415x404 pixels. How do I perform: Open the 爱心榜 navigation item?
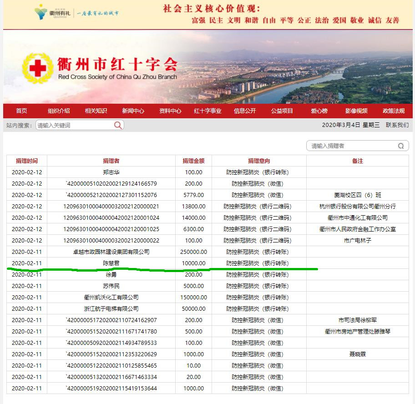[319, 111]
